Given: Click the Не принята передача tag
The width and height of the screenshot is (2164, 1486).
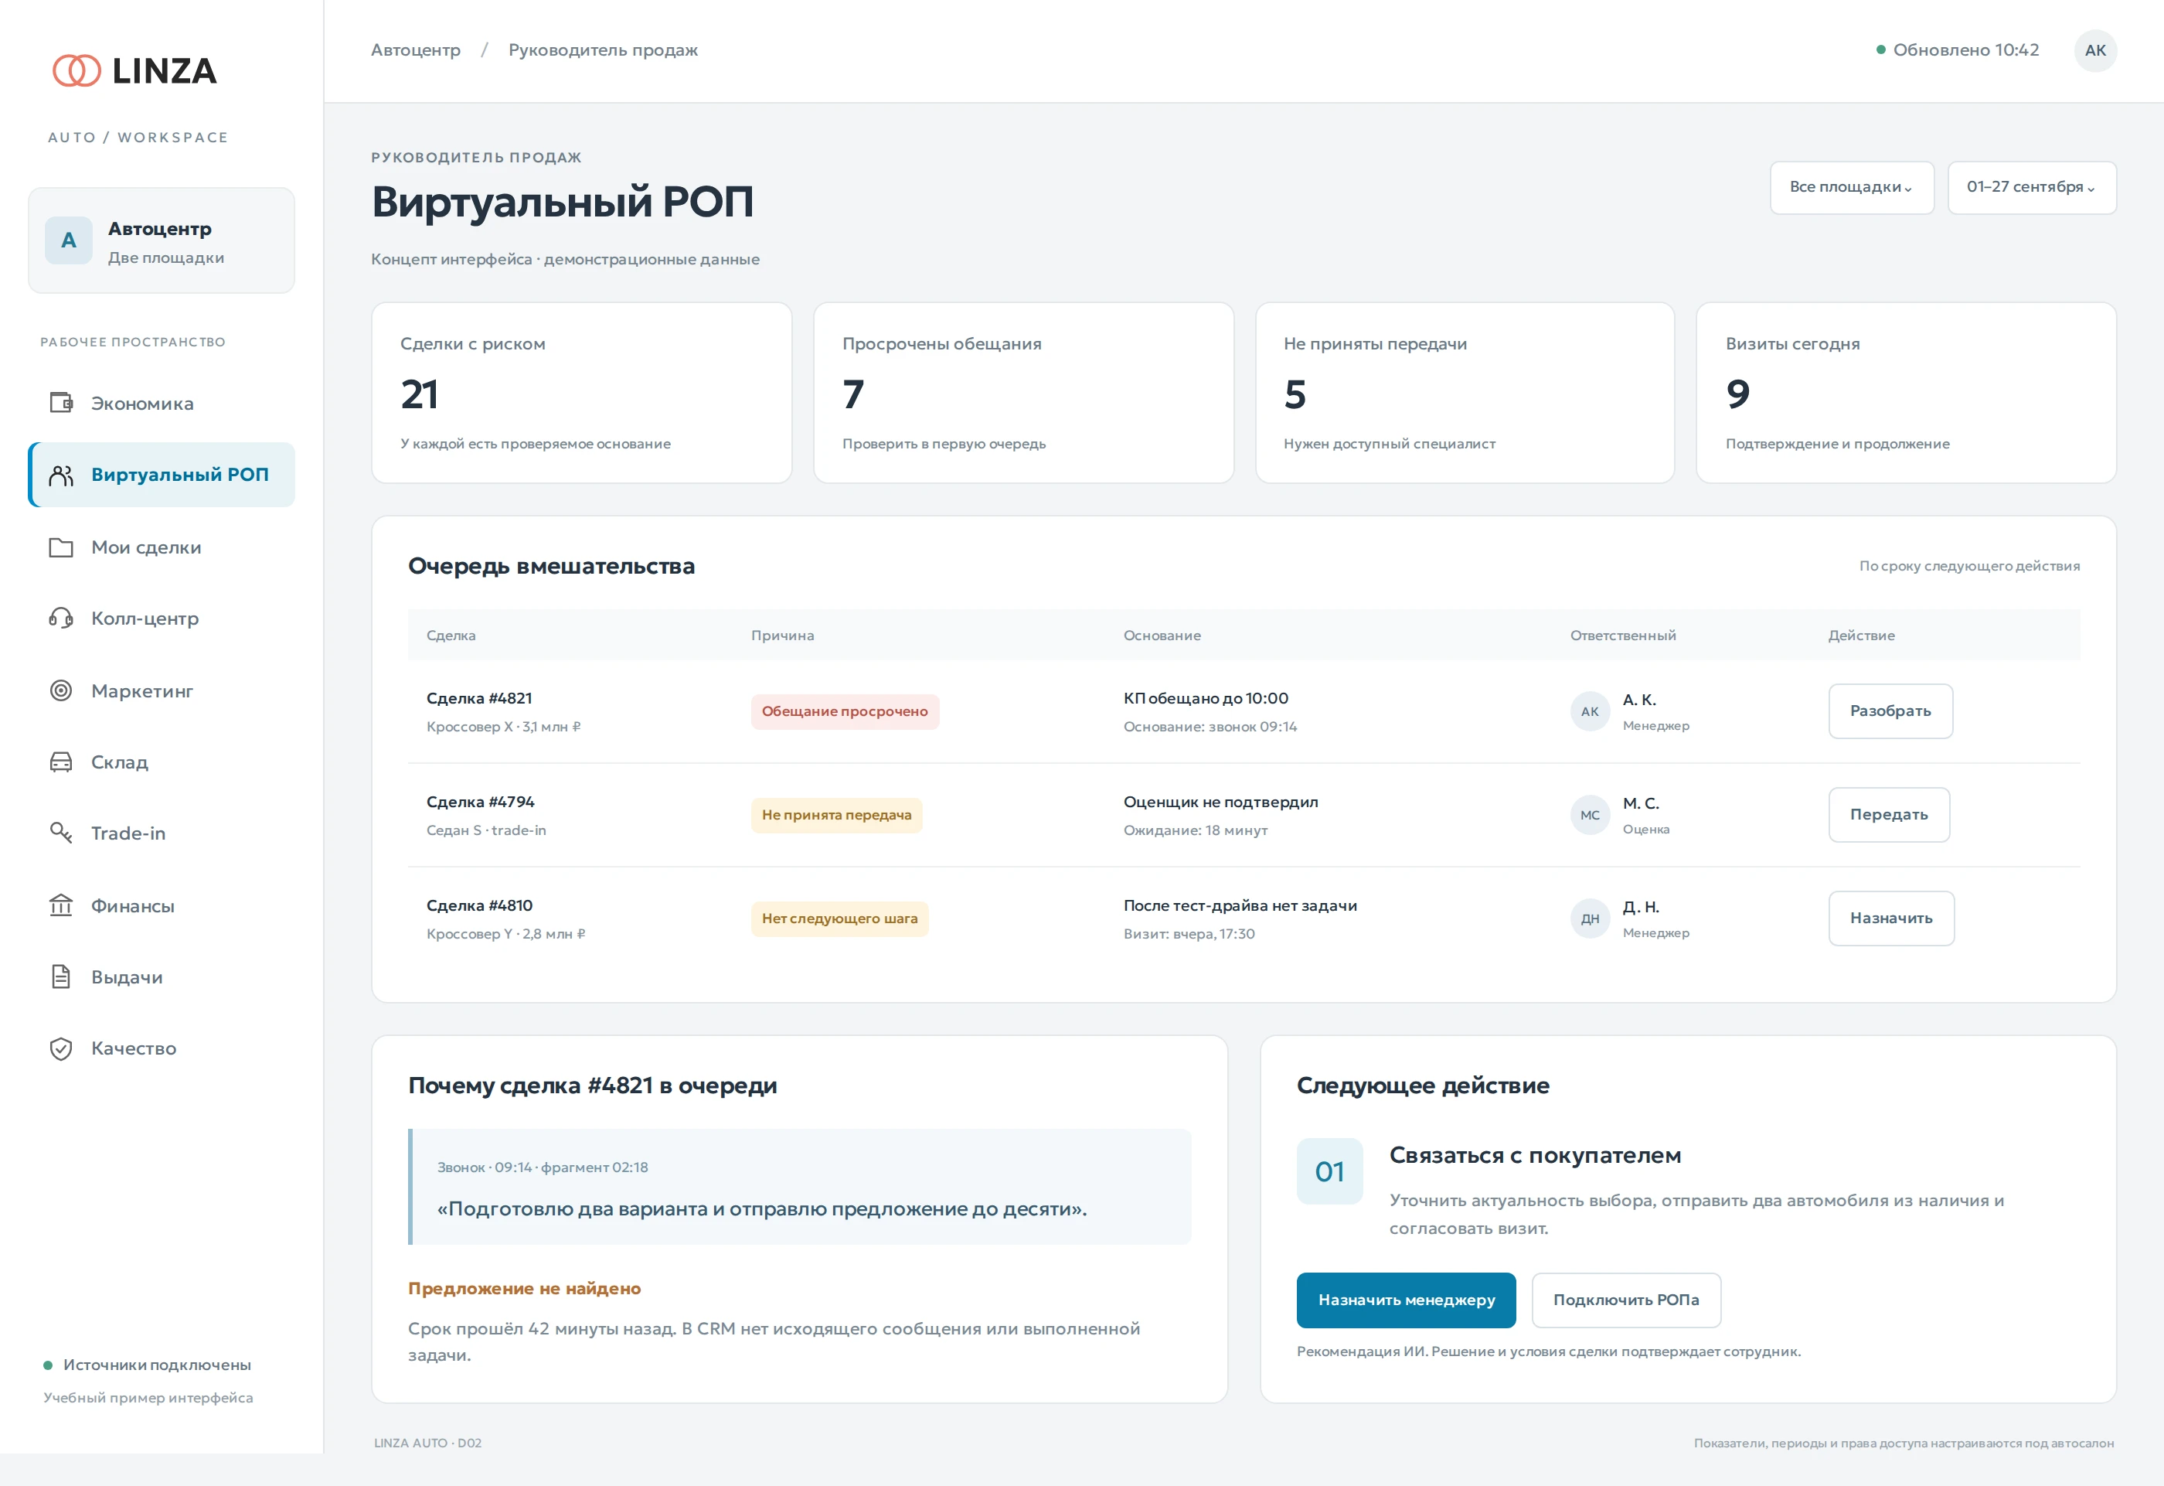Looking at the screenshot, I should click(837, 815).
